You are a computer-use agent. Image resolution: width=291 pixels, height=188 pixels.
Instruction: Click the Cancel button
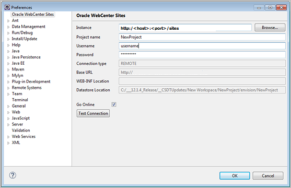[x=268, y=175]
